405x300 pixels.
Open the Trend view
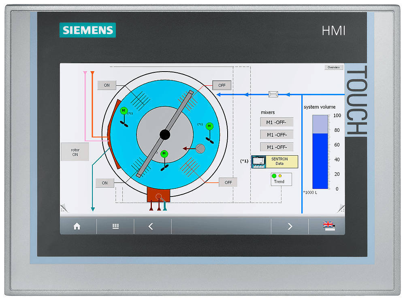pyautogui.click(x=281, y=182)
